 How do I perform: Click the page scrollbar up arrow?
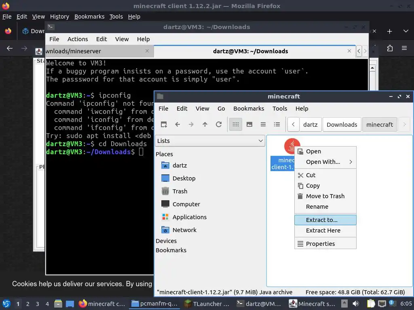coord(372,68)
